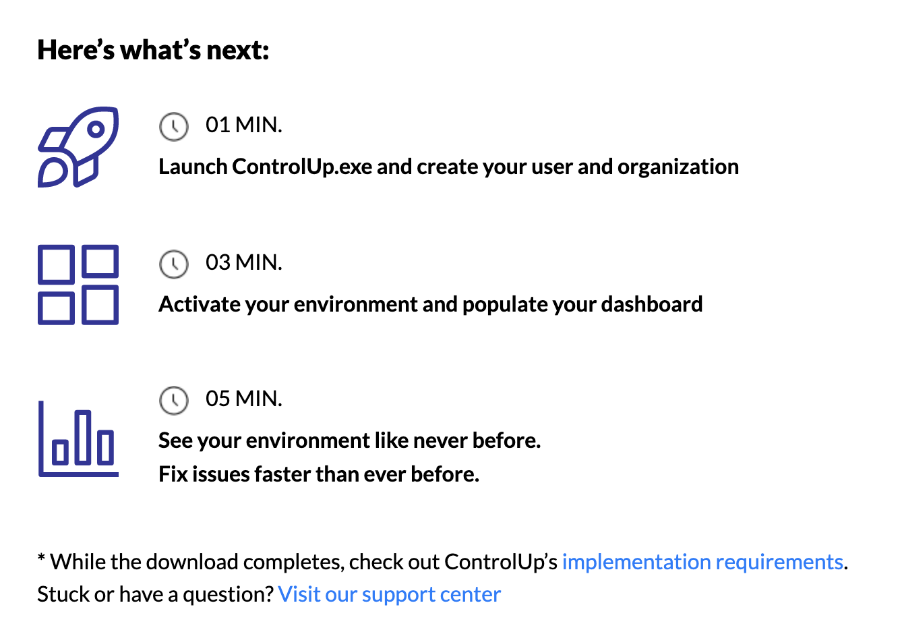Click the 05 MIN. time label
The width and height of the screenshot is (902, 630).
click(x=244, y=399)
